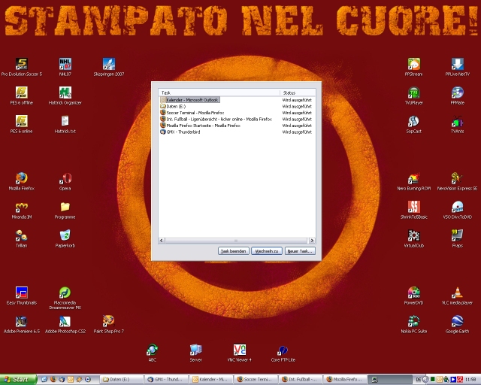481x385 pixels.
Task: Open the VNC Viewer 4 shortcut
Action: [240, 350]
